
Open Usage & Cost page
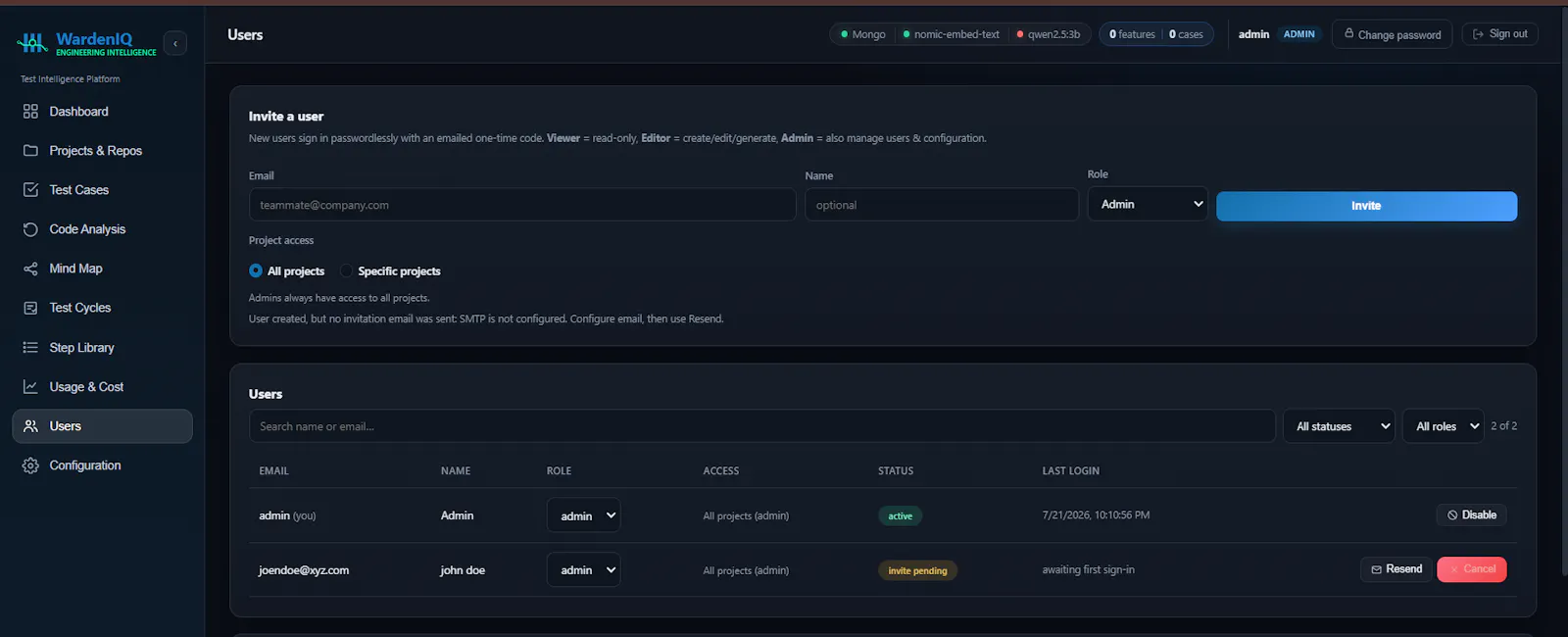102,387
